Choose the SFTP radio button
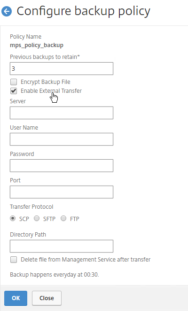The image size is (188, 311). (37, 218)
